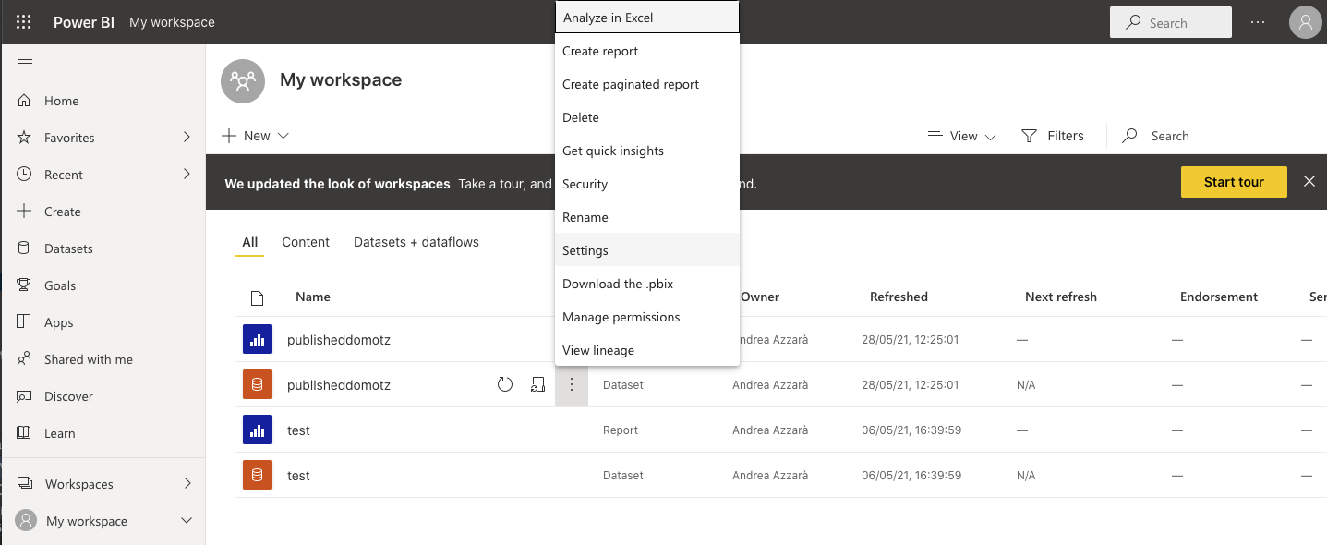Go to Home in the sidebar
The height and width of the screenshot is (545, 1327).
(x=103, y=101)
